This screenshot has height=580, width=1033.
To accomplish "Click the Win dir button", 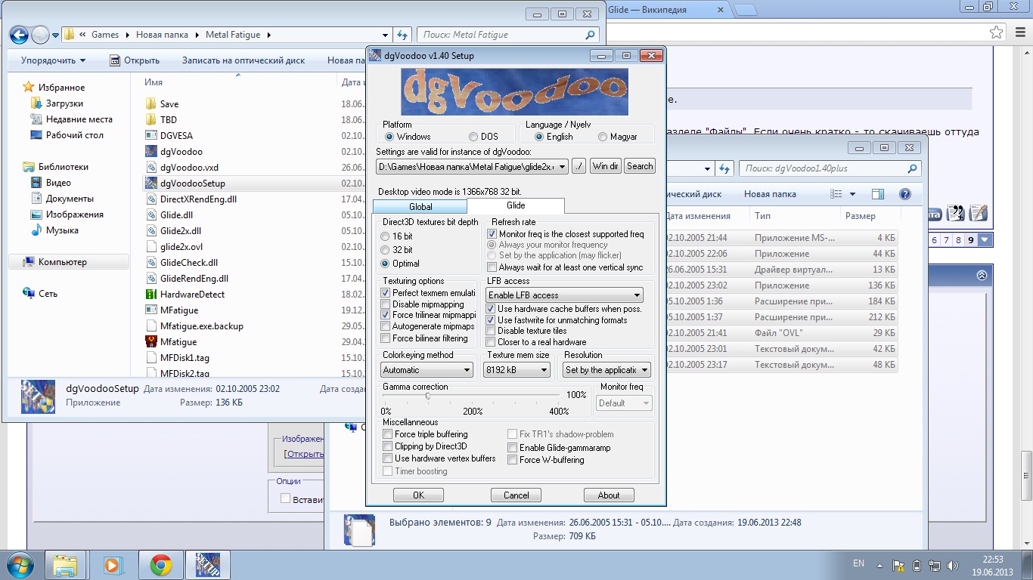I will point(606,166).
